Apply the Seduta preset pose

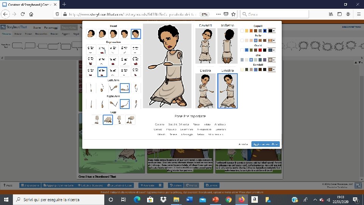tap(201, 134)
